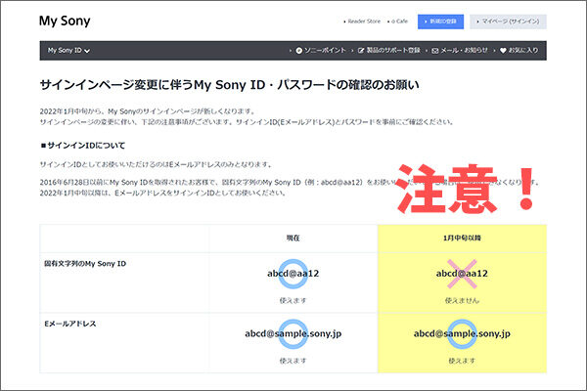This screenshot has height=391, width=587.
Task: Click the 1月中旬以降 column header
Action: coord(462,238)
